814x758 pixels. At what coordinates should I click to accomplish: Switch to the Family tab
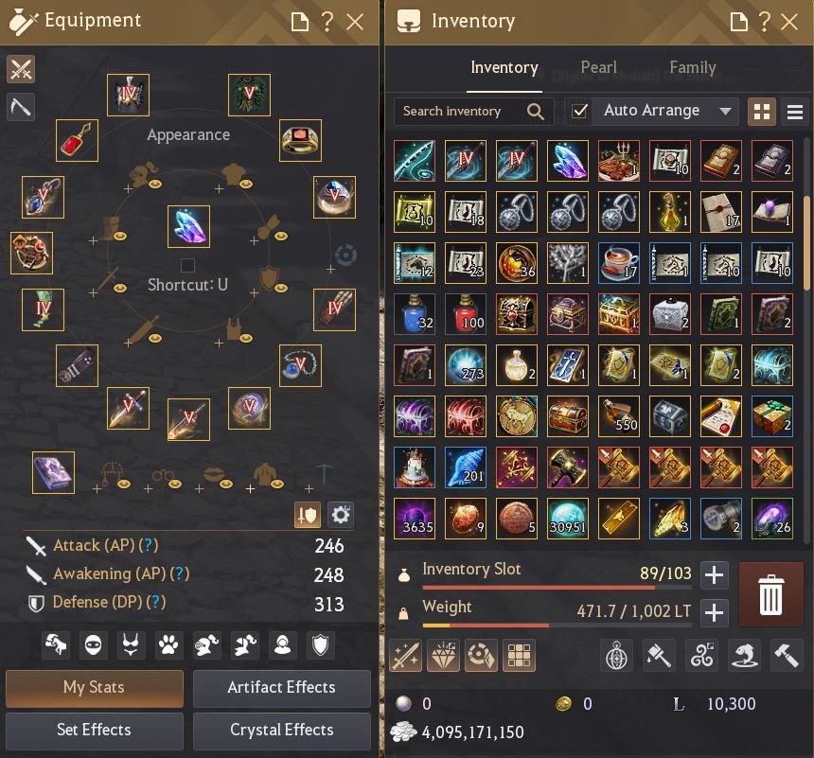(x=693, y=67)
